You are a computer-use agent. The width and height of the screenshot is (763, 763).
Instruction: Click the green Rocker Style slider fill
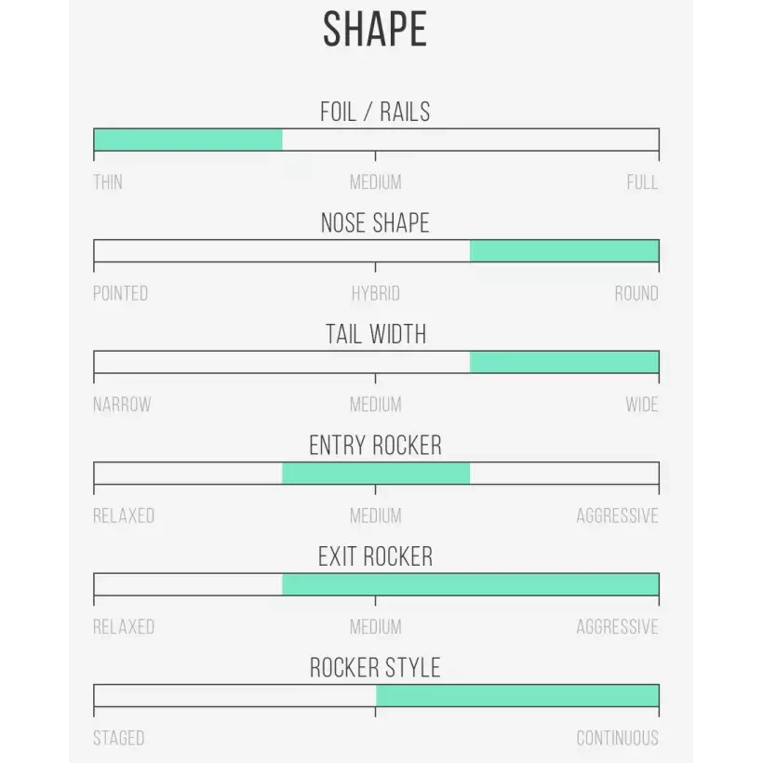point(517,695)
